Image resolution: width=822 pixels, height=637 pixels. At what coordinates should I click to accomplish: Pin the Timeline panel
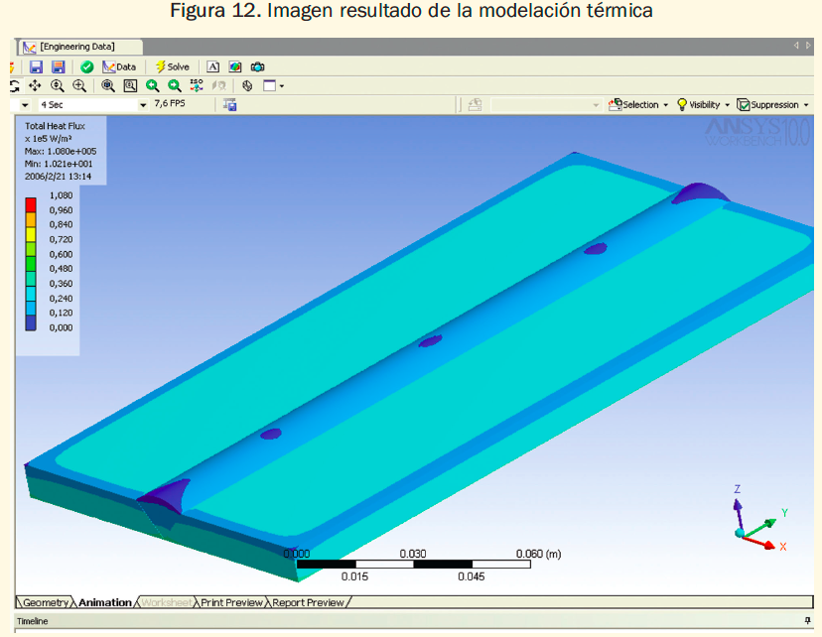(807, 621)
